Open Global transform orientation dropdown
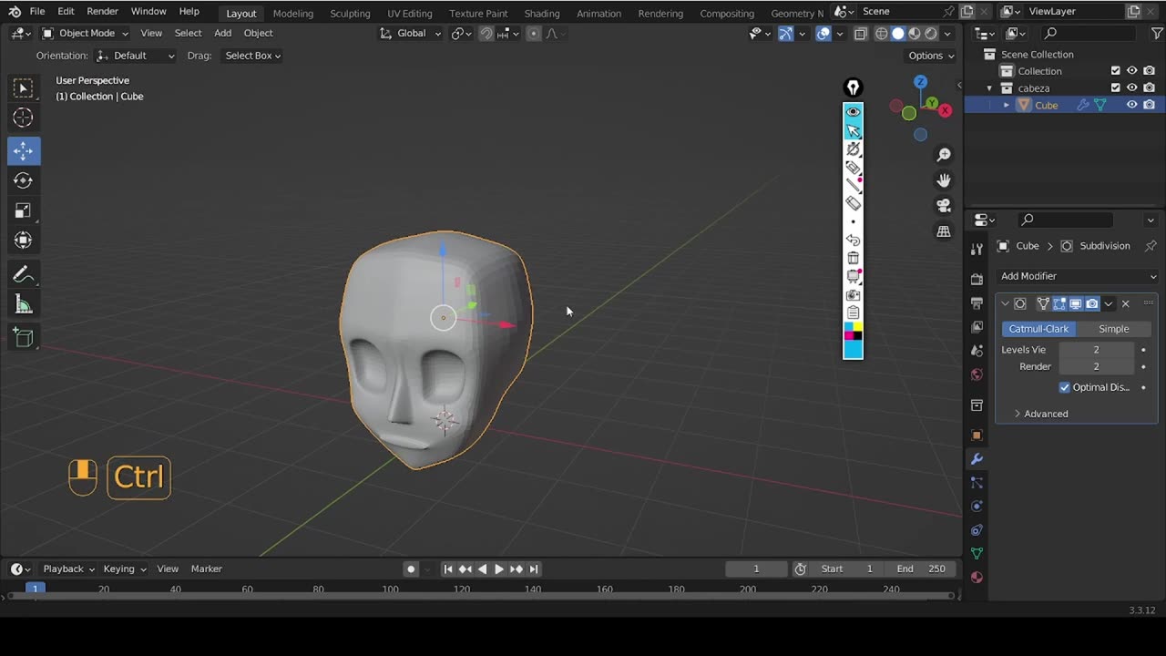Image resolution: width=1166 pixels, height=656 pixels. (410, 33)
